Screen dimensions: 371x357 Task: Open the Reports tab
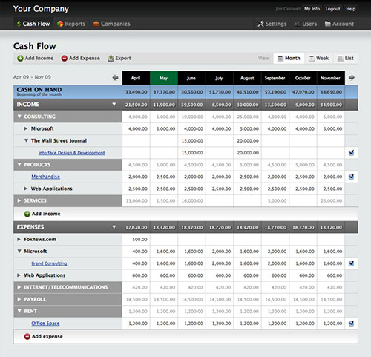(x=71, y=24)
